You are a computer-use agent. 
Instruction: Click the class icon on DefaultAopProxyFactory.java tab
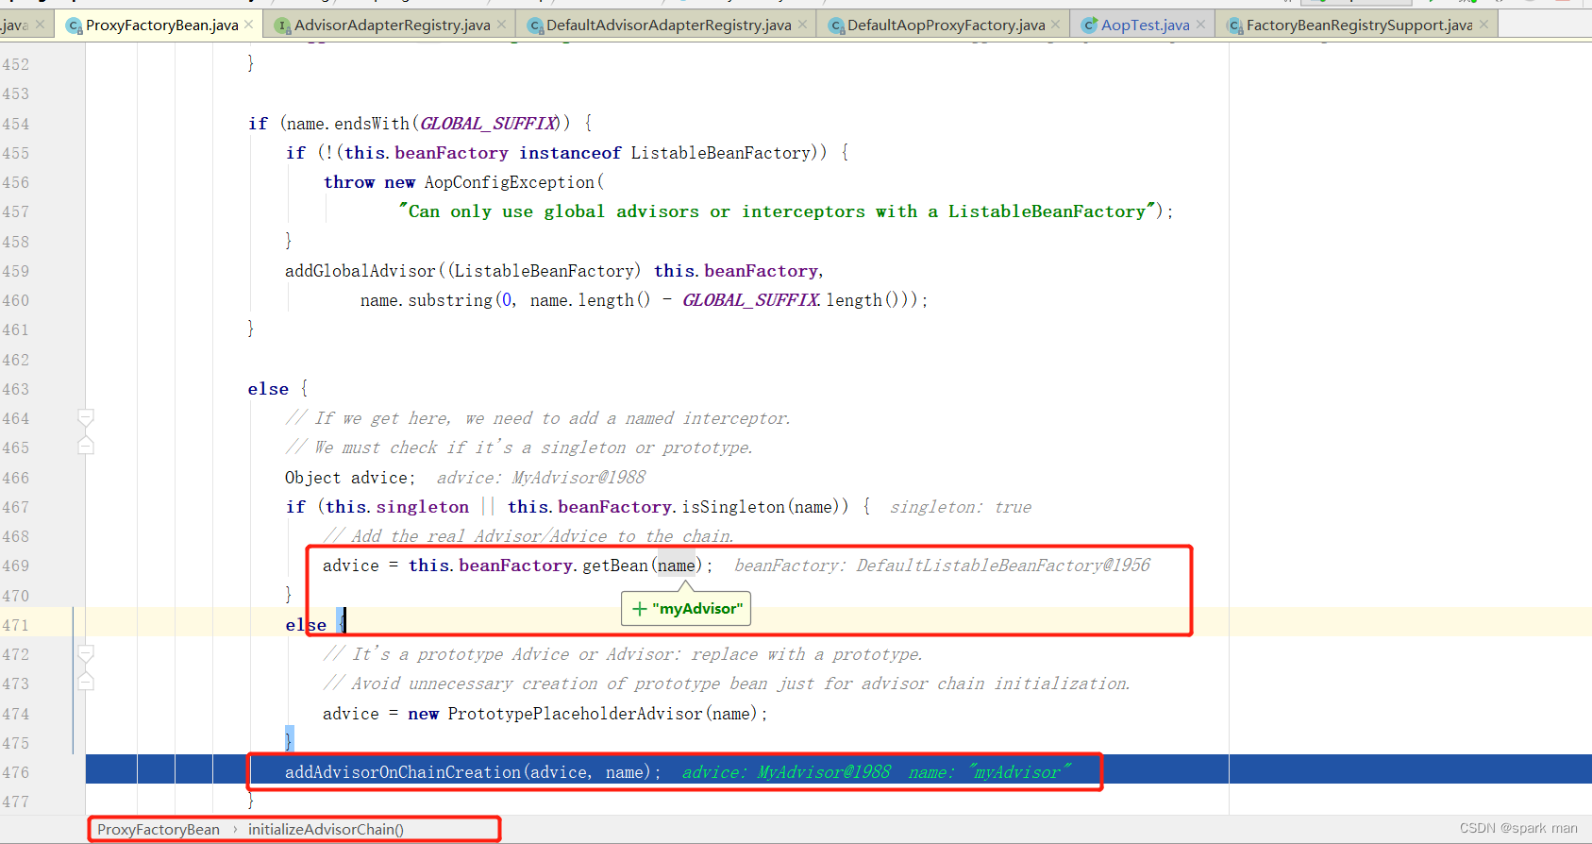click(836, 25)
